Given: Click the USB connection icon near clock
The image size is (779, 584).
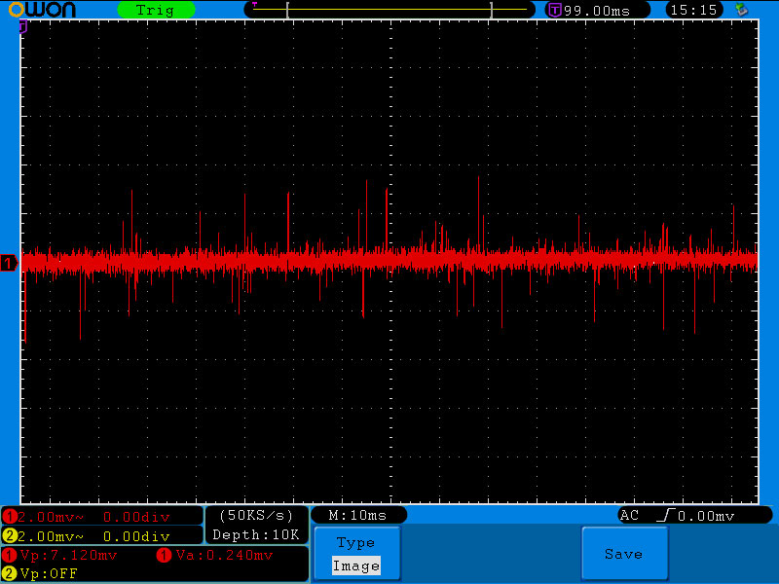Looking at the screenshot, I should click(742, 10).
